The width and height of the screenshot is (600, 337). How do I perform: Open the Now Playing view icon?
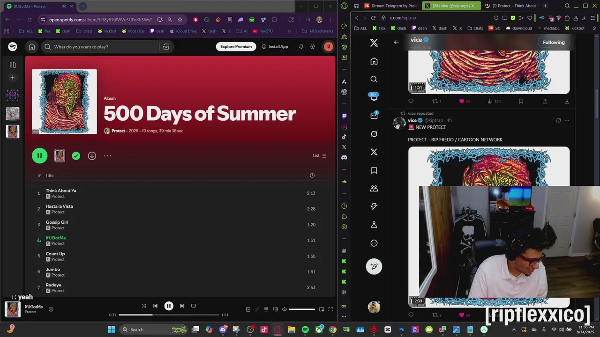coord(248,309)
